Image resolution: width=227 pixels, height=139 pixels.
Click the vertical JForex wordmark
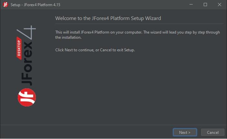27,64
